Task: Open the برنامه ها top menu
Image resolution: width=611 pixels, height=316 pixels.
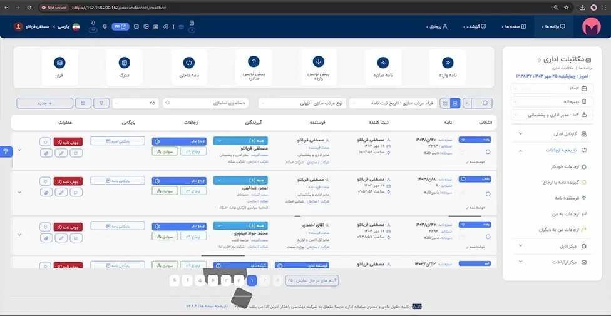Action: [x=553, y=26]
